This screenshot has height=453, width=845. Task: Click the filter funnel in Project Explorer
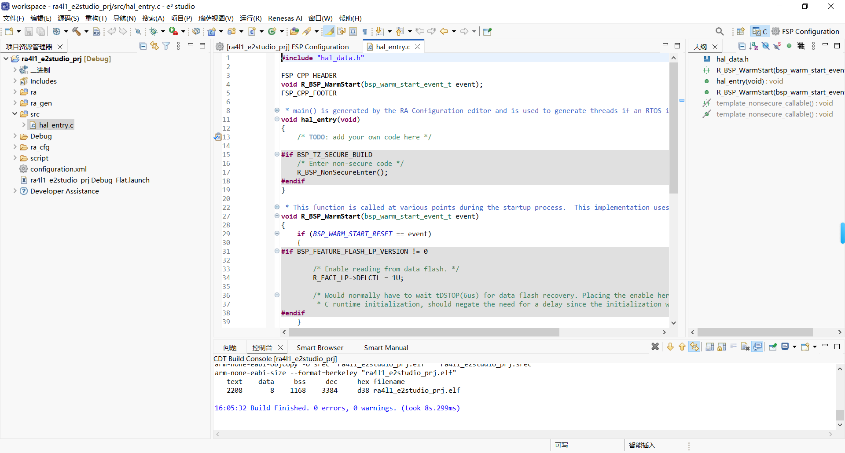click(166, 46)
